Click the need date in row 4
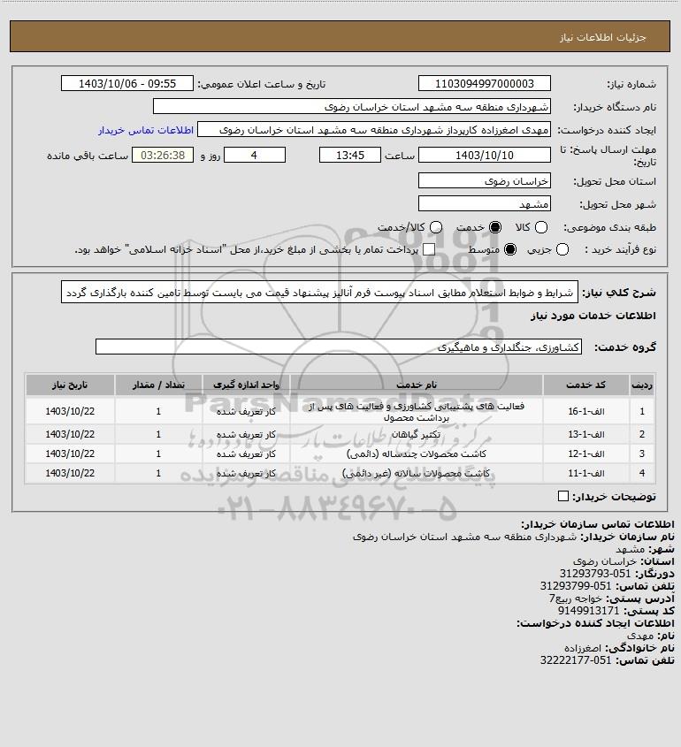This screenshot has width=681, height=747. [x=70, y=473]
